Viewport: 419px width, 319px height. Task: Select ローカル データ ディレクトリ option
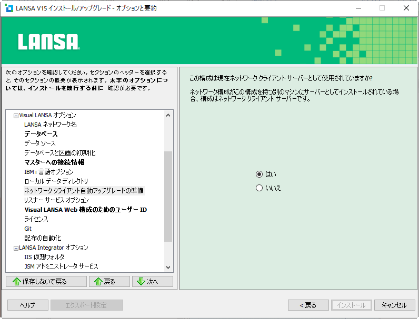56,181
